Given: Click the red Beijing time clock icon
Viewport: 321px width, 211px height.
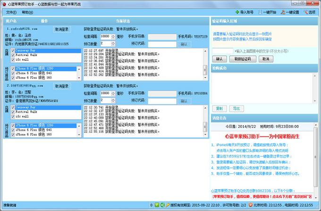Looking at the screenshot, I should pyautogui.click(x=250, y=205).
